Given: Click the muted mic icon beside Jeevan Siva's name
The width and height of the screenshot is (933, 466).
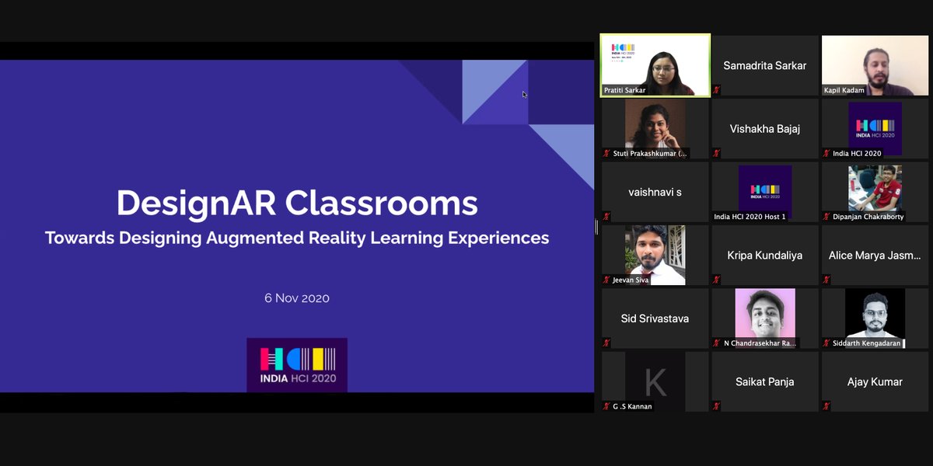Looking at the screenshot, I should [606, 280].
